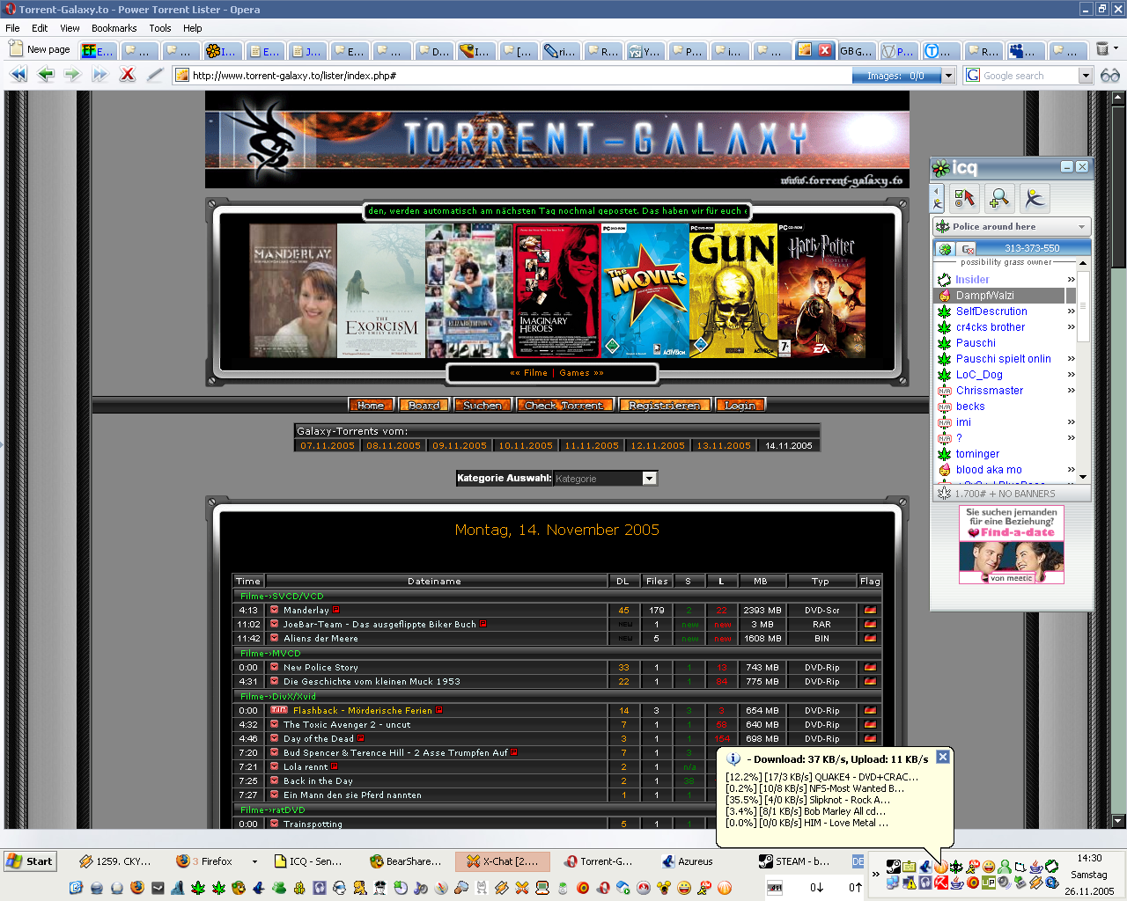This screenshot has width=1127, height=901.
Task: Click the Harry Potter game cover
Action: (x=821, y=290)
